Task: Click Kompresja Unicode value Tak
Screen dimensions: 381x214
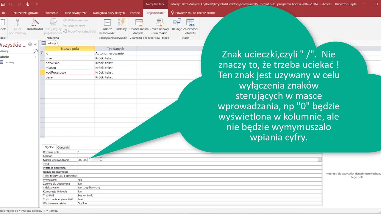Action: [199, 192]
